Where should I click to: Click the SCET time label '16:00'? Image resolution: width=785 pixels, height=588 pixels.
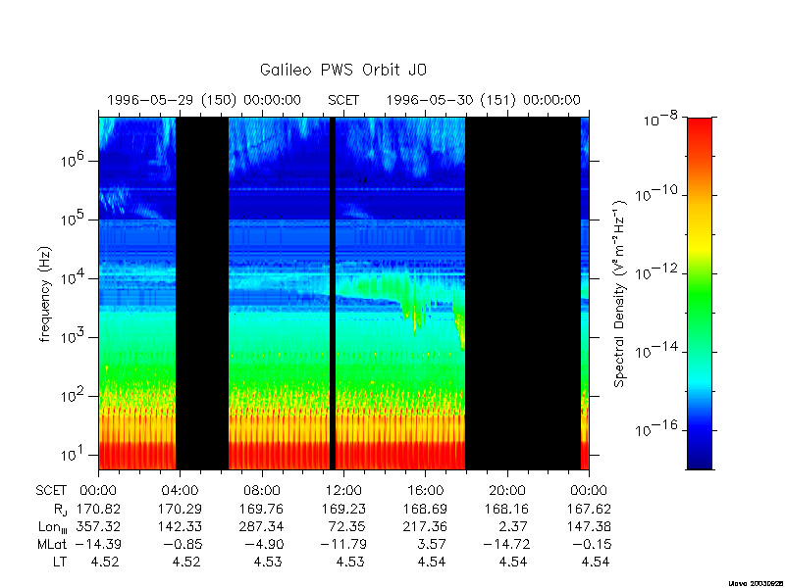coord(426,491)
